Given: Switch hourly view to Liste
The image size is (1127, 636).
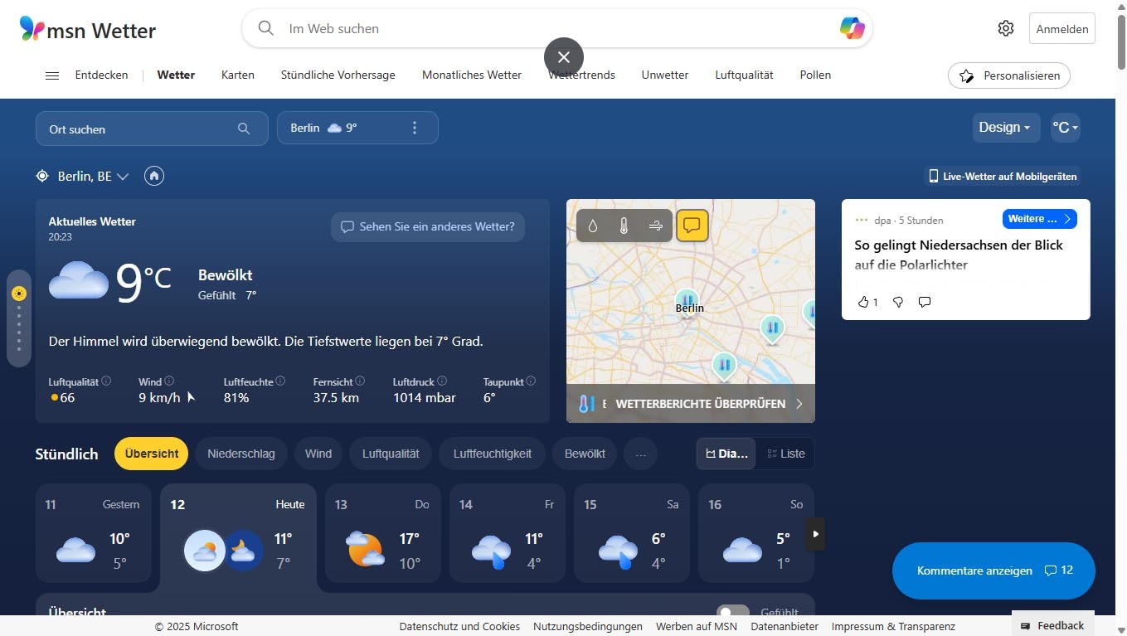Looking at the screenshot, I should 785,454.
